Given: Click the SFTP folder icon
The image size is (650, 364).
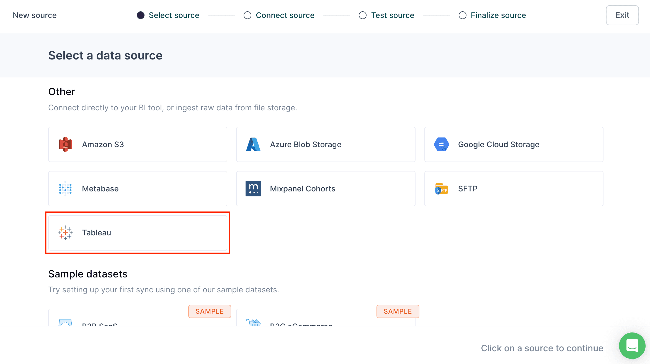Looking at the screenshot, I should [x=441, y=189].
